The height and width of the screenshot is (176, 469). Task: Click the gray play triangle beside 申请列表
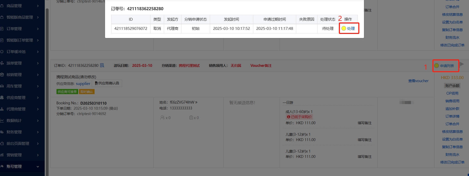[462, 64]
